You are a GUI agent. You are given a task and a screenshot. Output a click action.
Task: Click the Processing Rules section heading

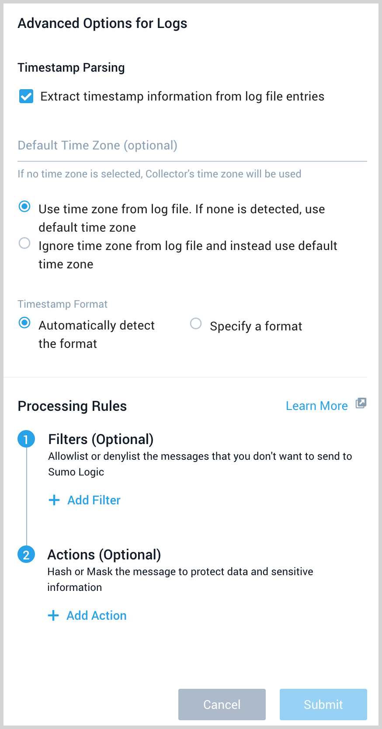coord(72,406)
